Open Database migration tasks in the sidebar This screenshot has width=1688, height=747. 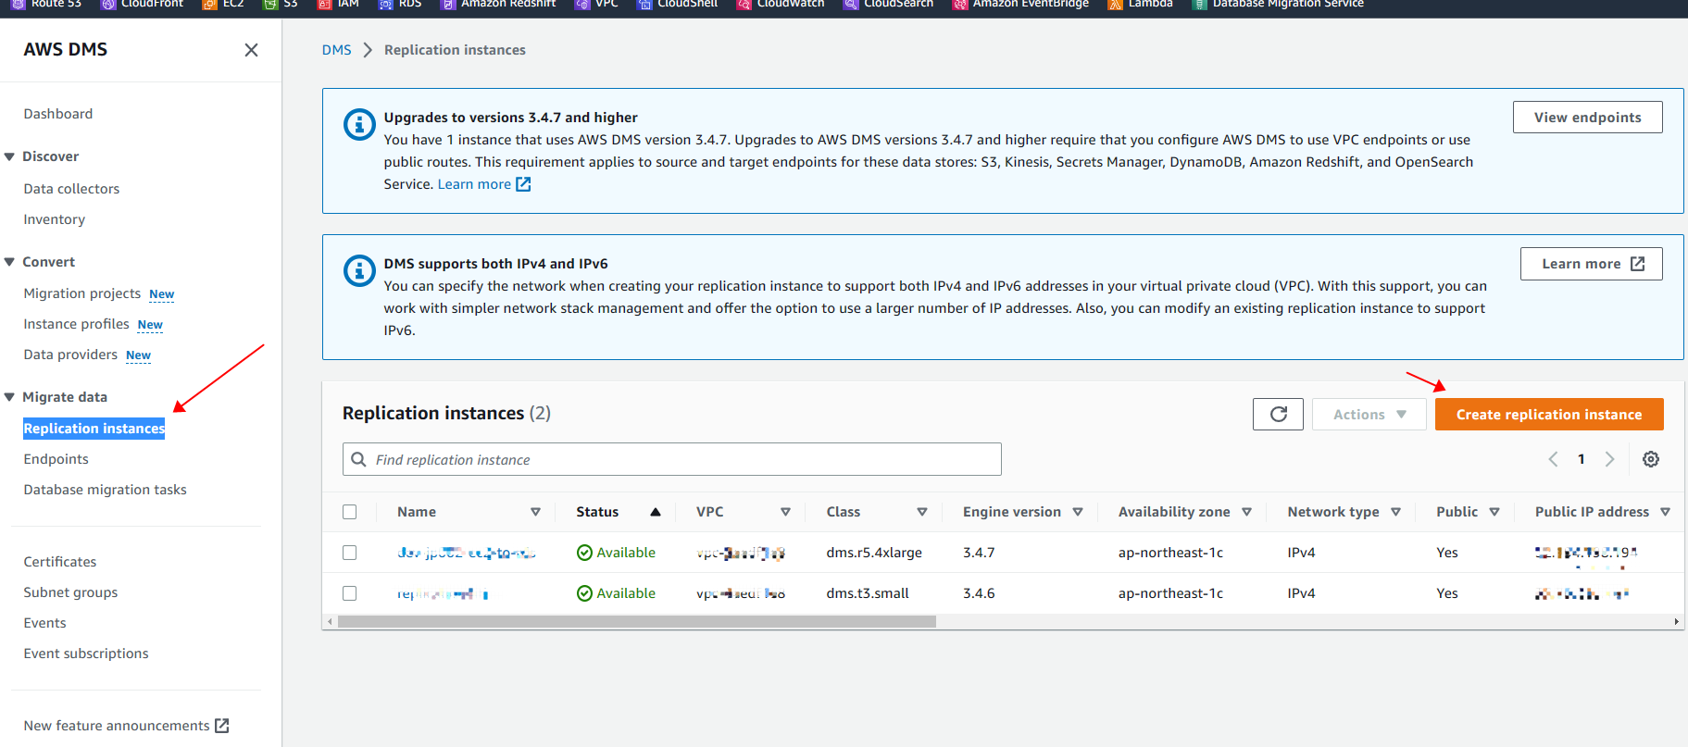(x=106, y=490)
